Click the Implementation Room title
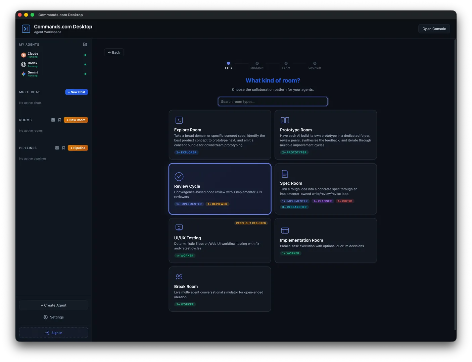Screen dimensions: 472x362 (301, 240)
